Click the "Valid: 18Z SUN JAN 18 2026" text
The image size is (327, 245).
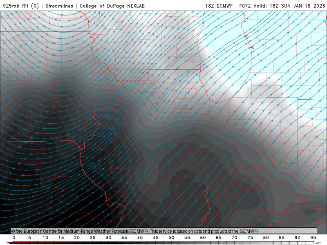pos(289,6)
